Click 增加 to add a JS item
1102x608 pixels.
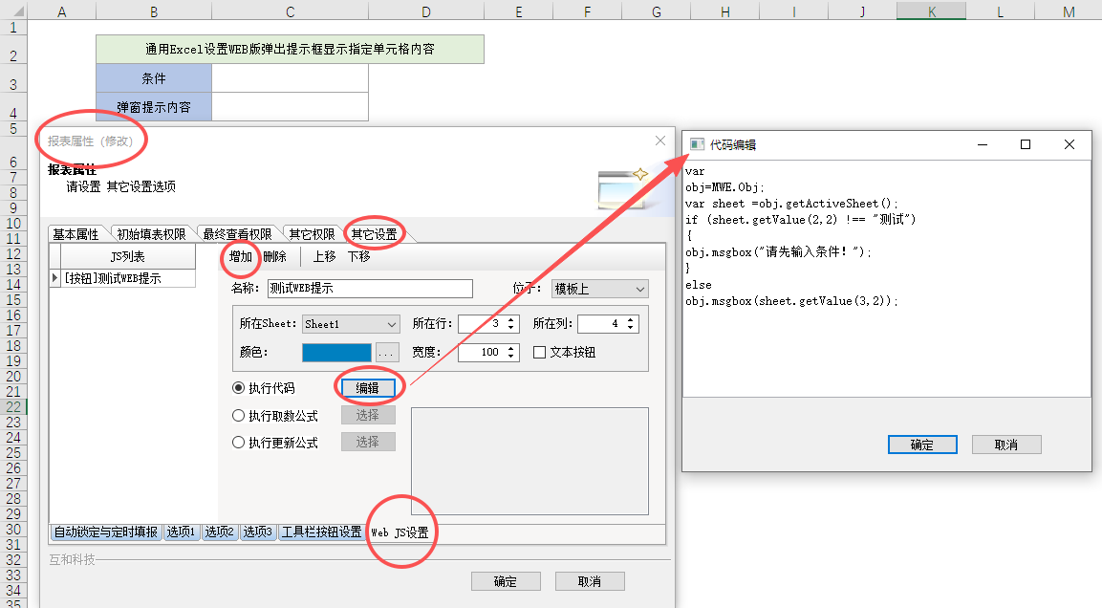tap(241, 256)
